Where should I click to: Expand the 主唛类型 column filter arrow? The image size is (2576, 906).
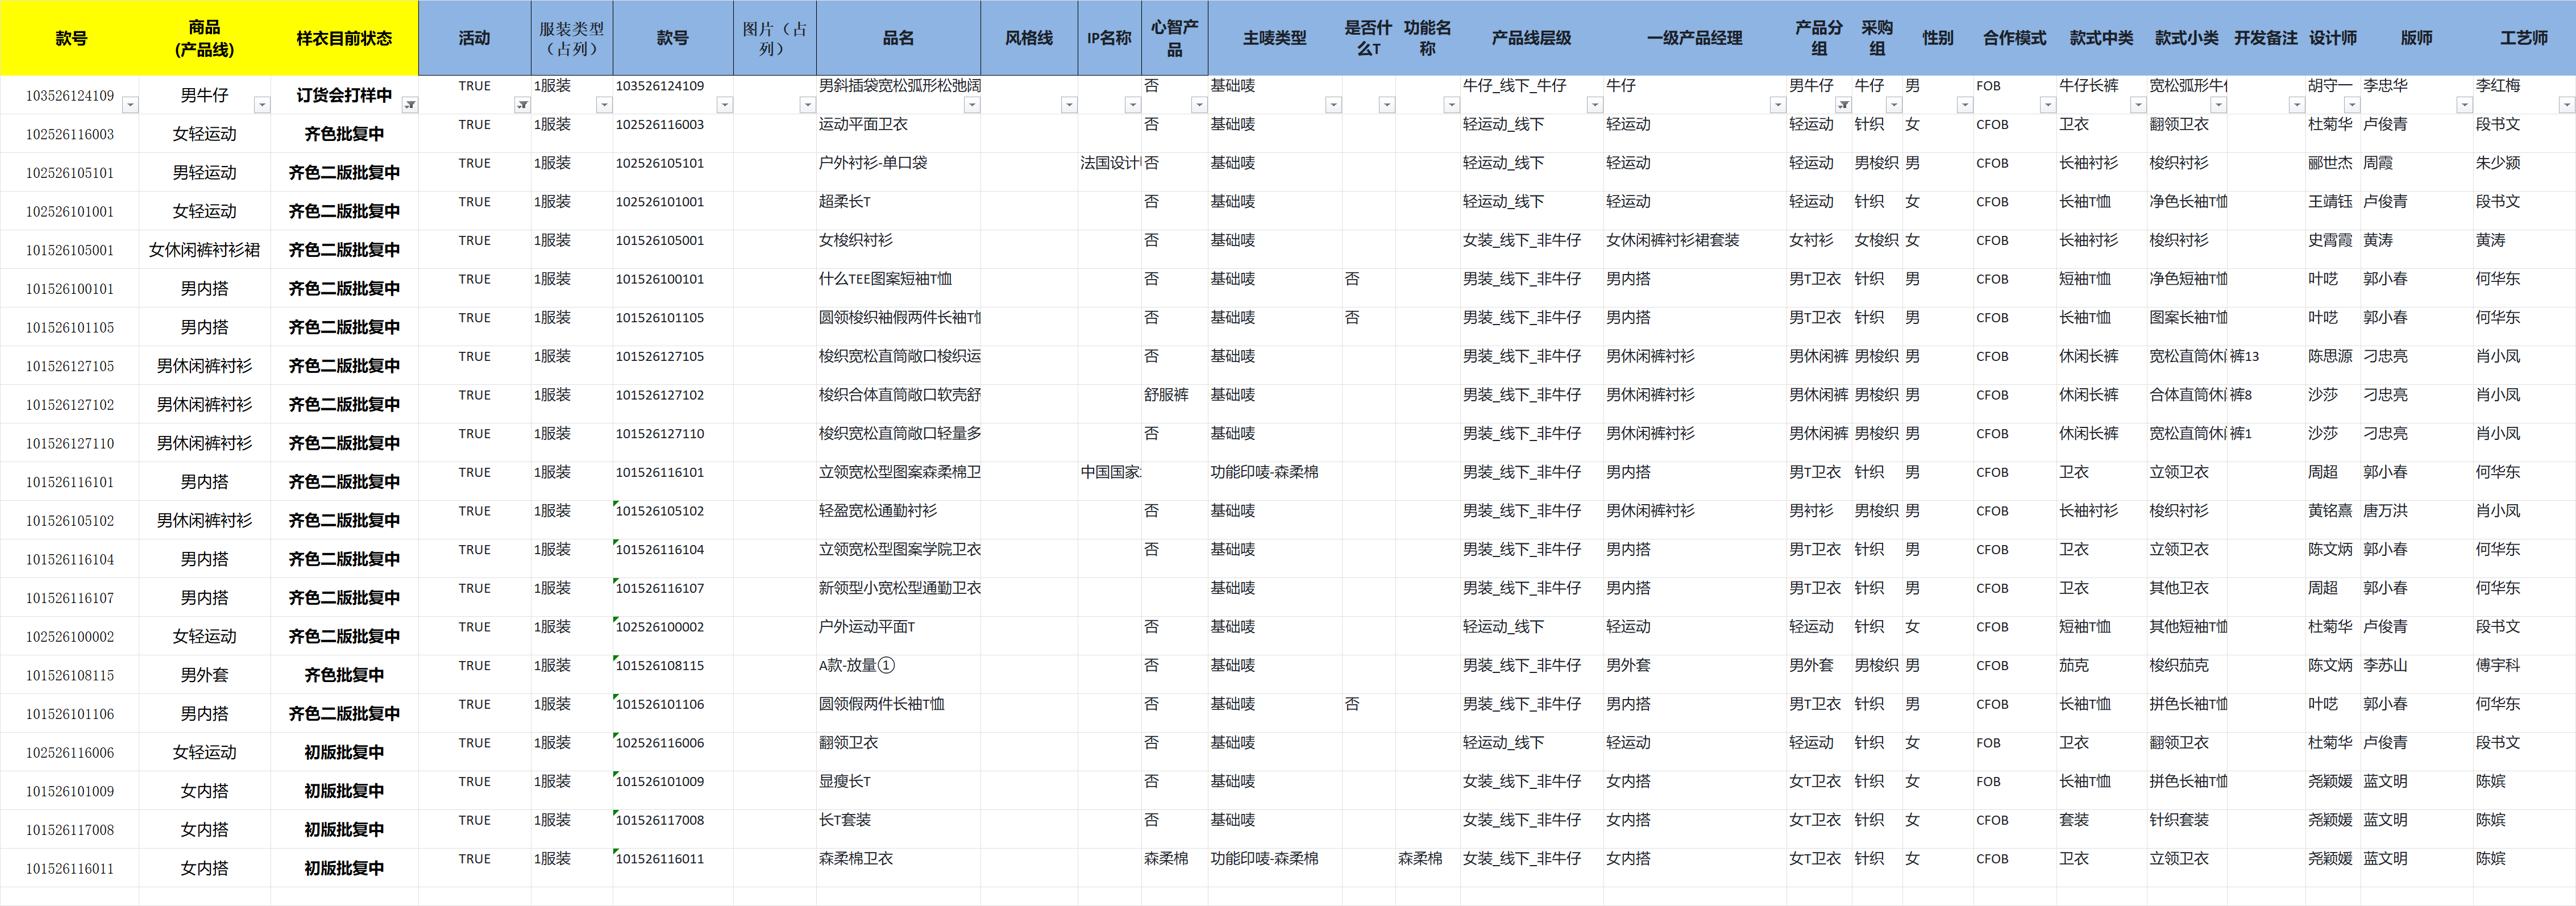(1333, 105)
